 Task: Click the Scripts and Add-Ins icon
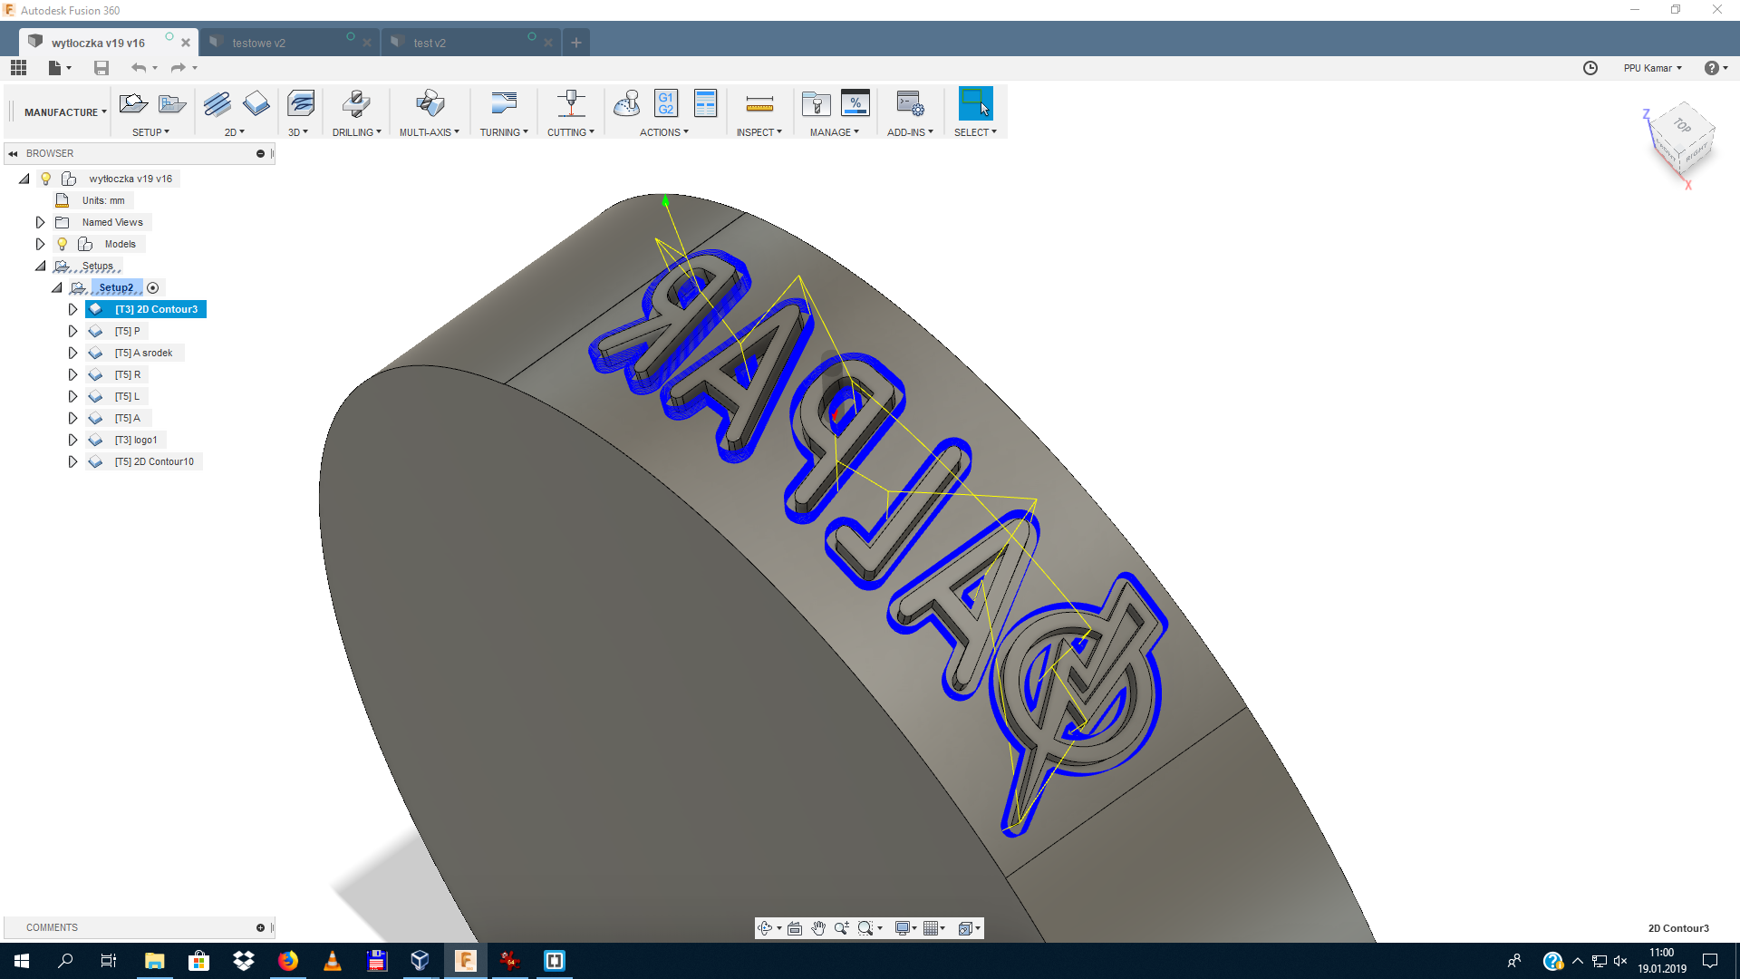point(910,104)
